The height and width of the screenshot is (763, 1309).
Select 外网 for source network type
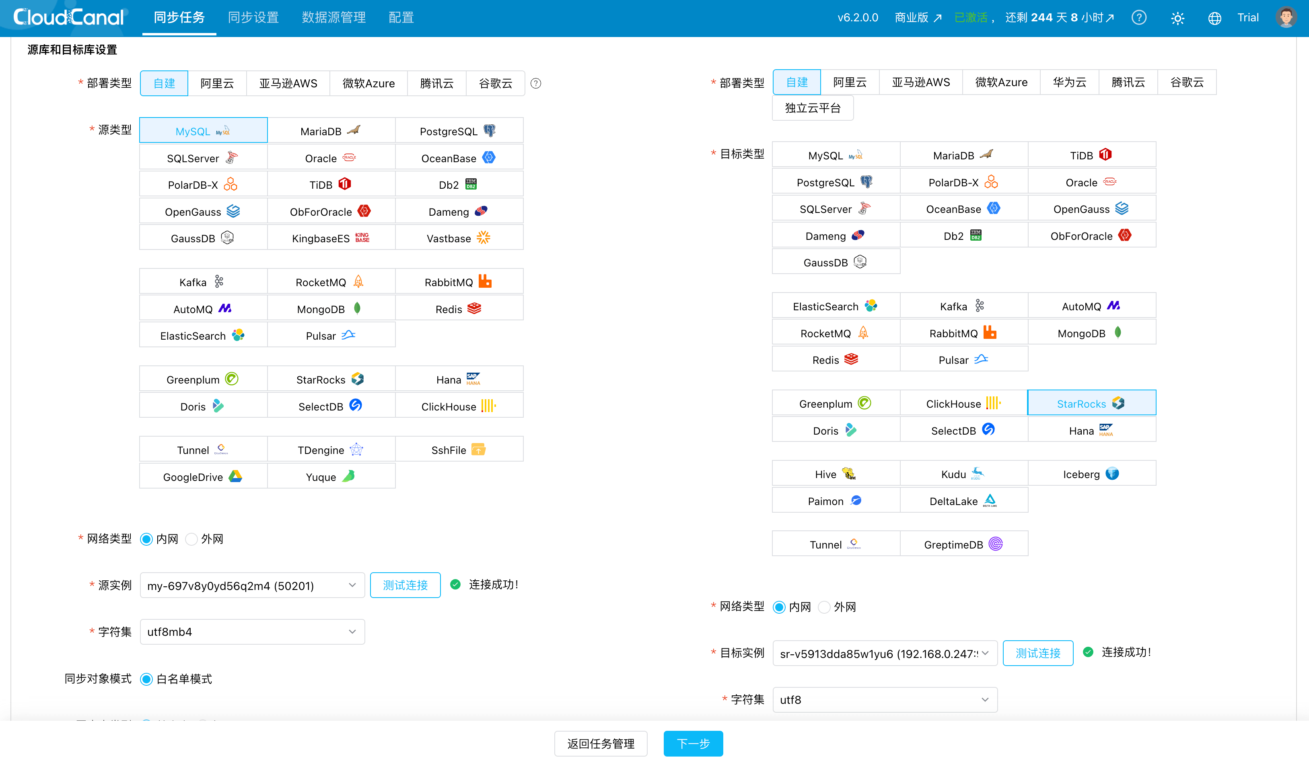[x=191, y=539]
